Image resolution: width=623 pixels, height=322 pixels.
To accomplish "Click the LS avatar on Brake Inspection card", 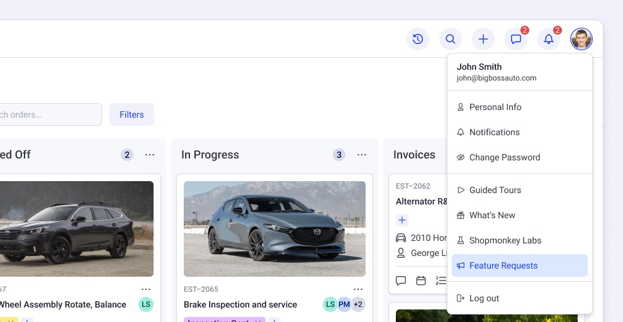I will point(330,304).
